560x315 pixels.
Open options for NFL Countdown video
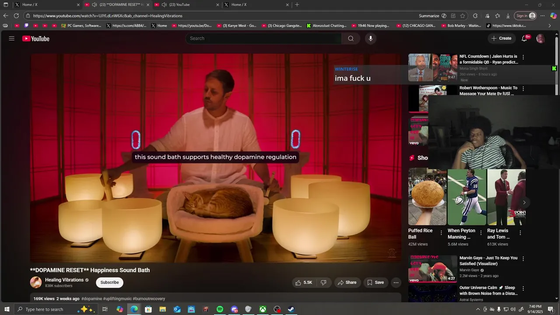click(x=523, y=57)
